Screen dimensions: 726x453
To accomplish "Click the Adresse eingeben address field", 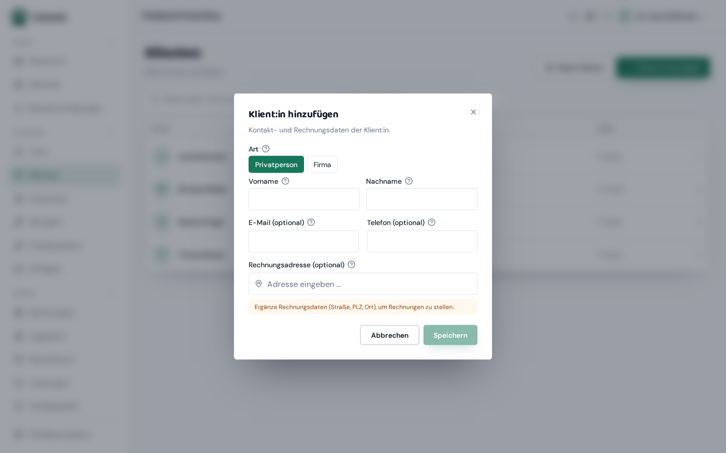I will pyautogui.click(x=363, y=284).
